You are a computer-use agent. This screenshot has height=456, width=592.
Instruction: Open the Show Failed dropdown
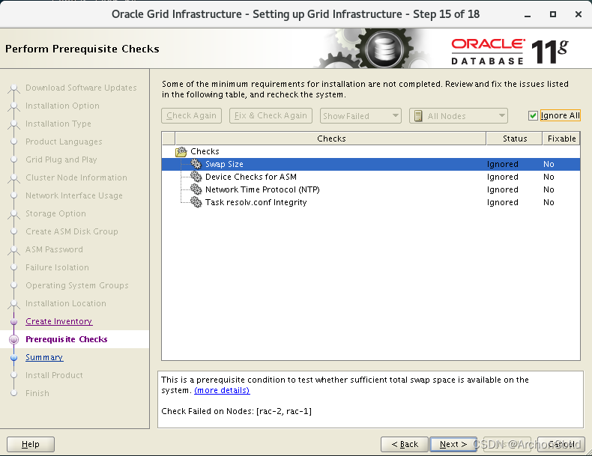360,116
